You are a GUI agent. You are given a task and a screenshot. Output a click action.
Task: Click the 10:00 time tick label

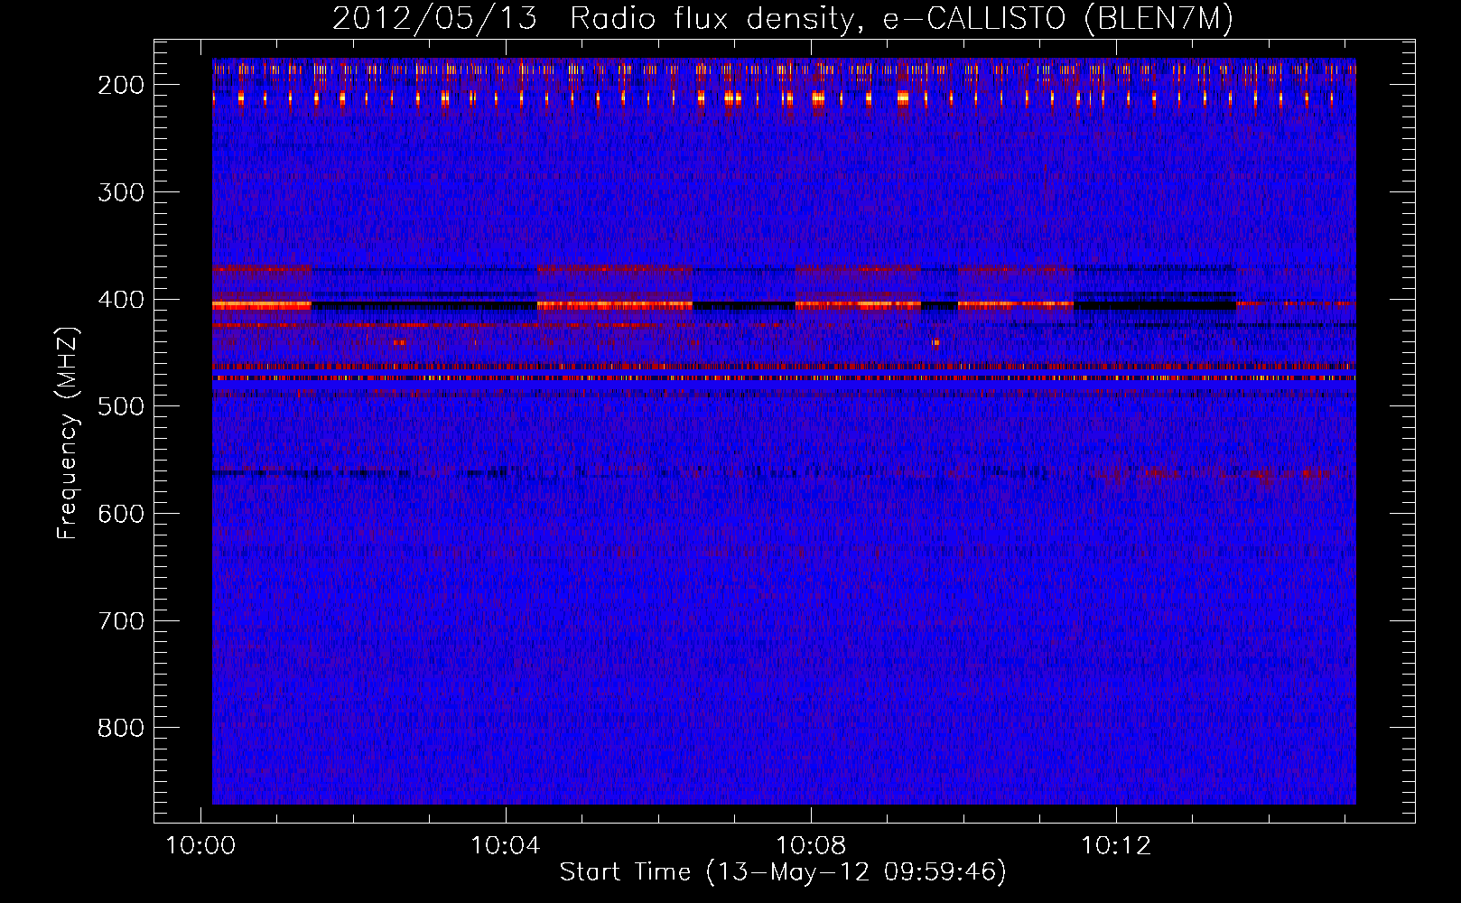(200, 846)
